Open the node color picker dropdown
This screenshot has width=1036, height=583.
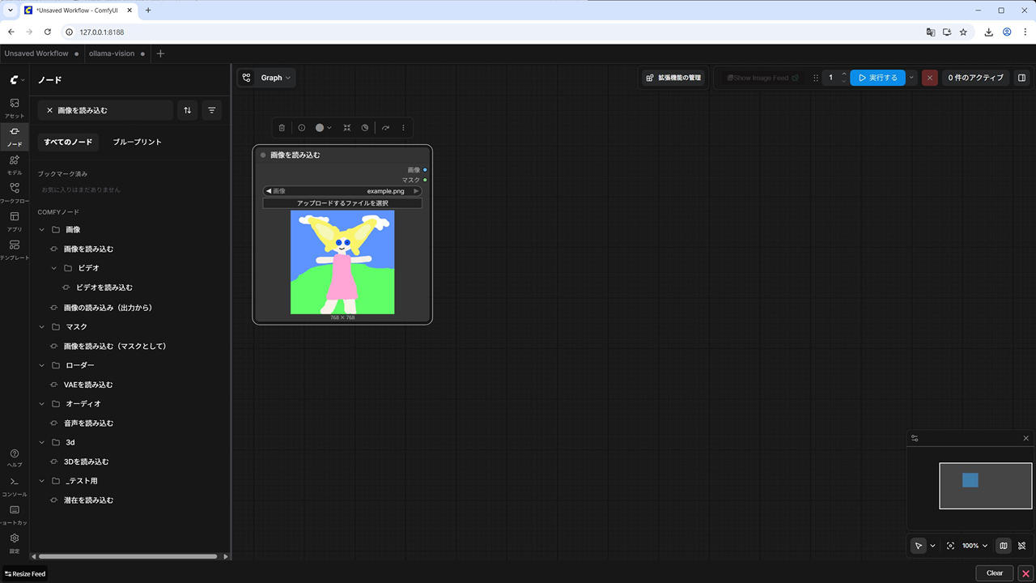[323, 128]
